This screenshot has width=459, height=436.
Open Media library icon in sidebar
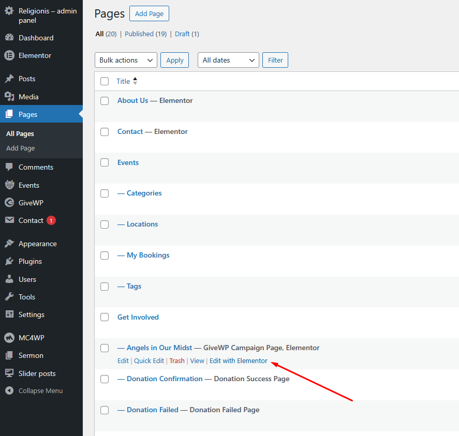coord(9,97)
